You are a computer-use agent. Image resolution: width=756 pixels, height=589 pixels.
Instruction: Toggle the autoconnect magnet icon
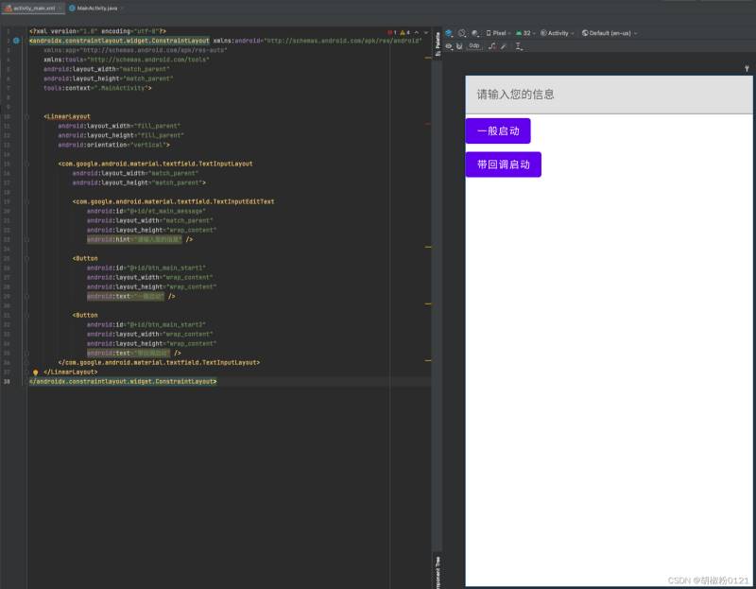click(x=459, y=45)
